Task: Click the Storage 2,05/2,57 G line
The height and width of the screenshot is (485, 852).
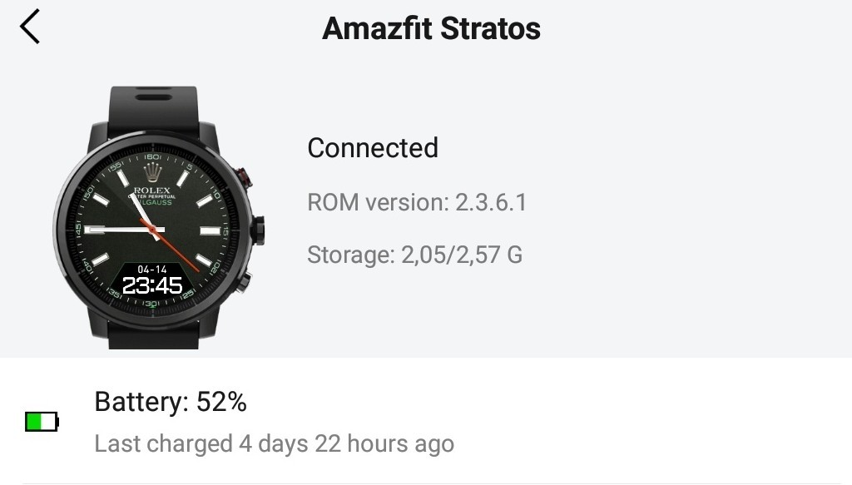Action: coord(414,254)
